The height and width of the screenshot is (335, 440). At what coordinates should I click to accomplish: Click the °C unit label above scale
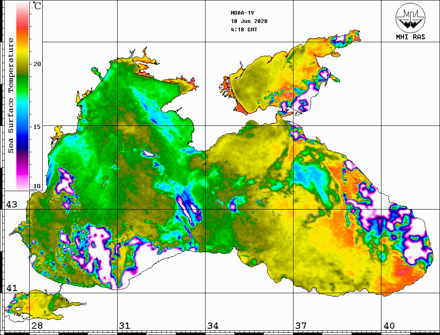pos(36,5)
